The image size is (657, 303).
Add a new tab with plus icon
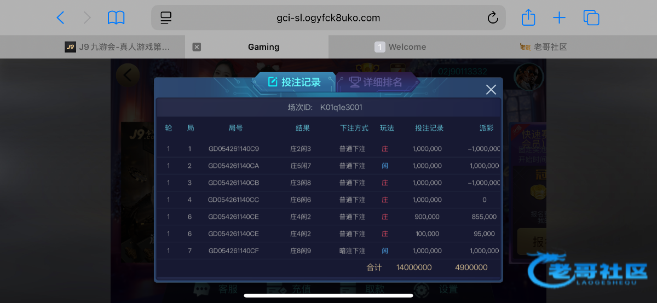point(559,18)
